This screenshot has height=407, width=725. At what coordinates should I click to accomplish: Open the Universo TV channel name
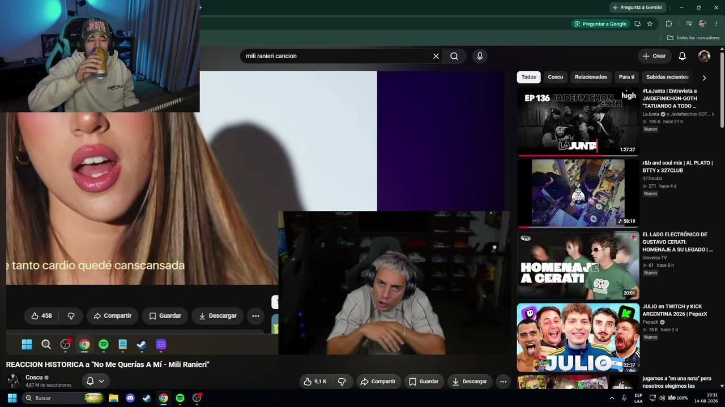pos(654,258)
